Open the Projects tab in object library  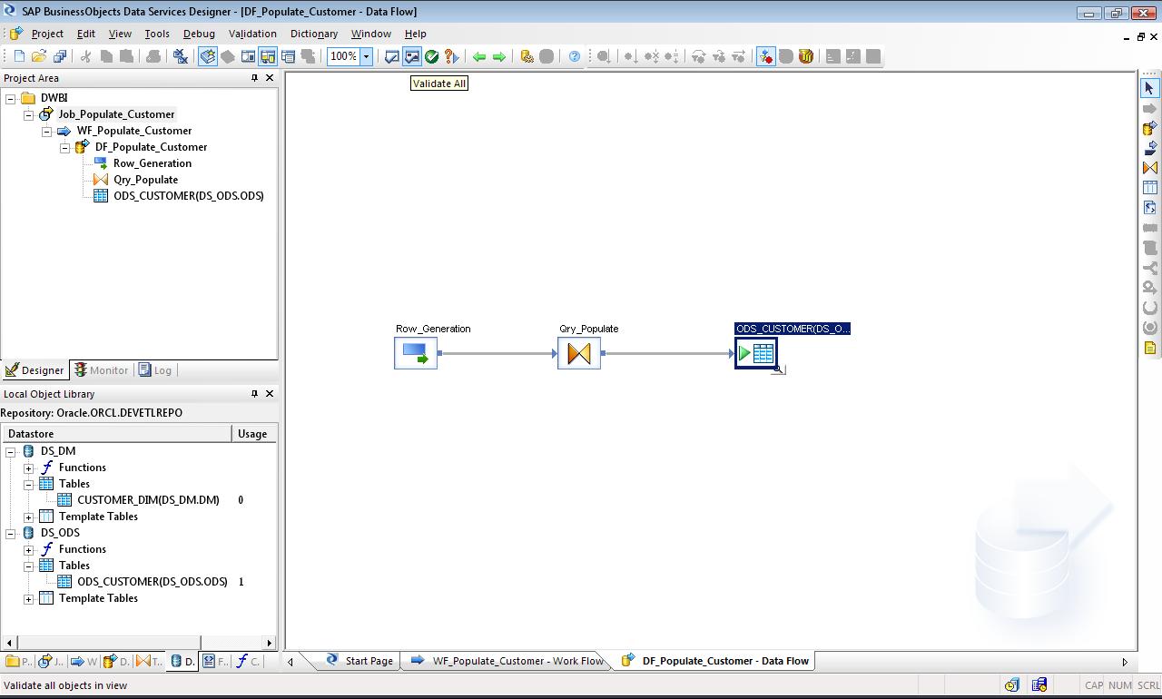(x=17, y=662)
